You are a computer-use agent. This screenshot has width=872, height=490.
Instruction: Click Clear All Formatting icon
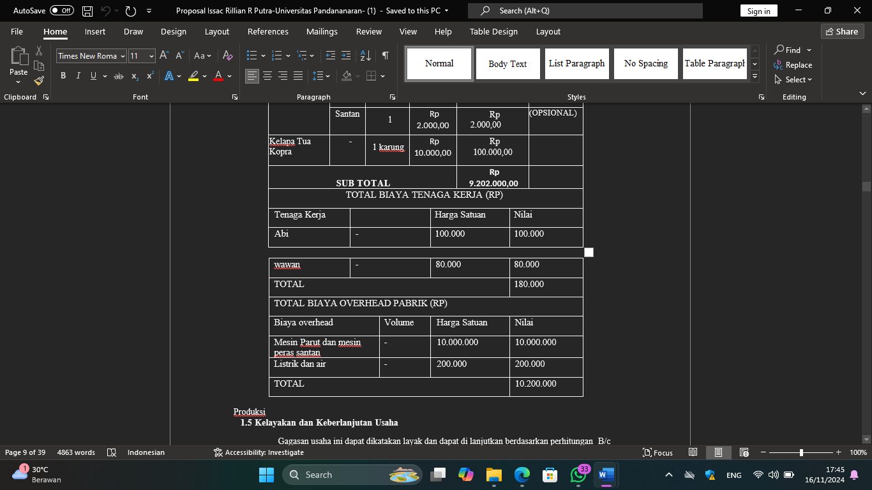[x=228, y=56]
